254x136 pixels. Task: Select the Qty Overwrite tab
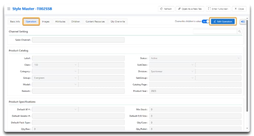tap(118, 21)
